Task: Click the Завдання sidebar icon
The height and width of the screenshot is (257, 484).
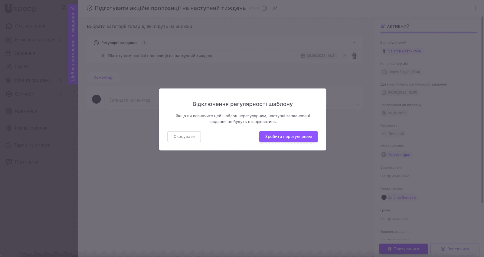Action: click(8, 53)
